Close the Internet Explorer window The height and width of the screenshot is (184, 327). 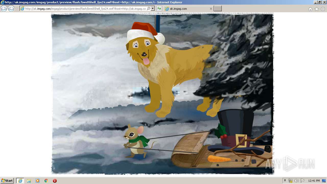pos(324,2)
